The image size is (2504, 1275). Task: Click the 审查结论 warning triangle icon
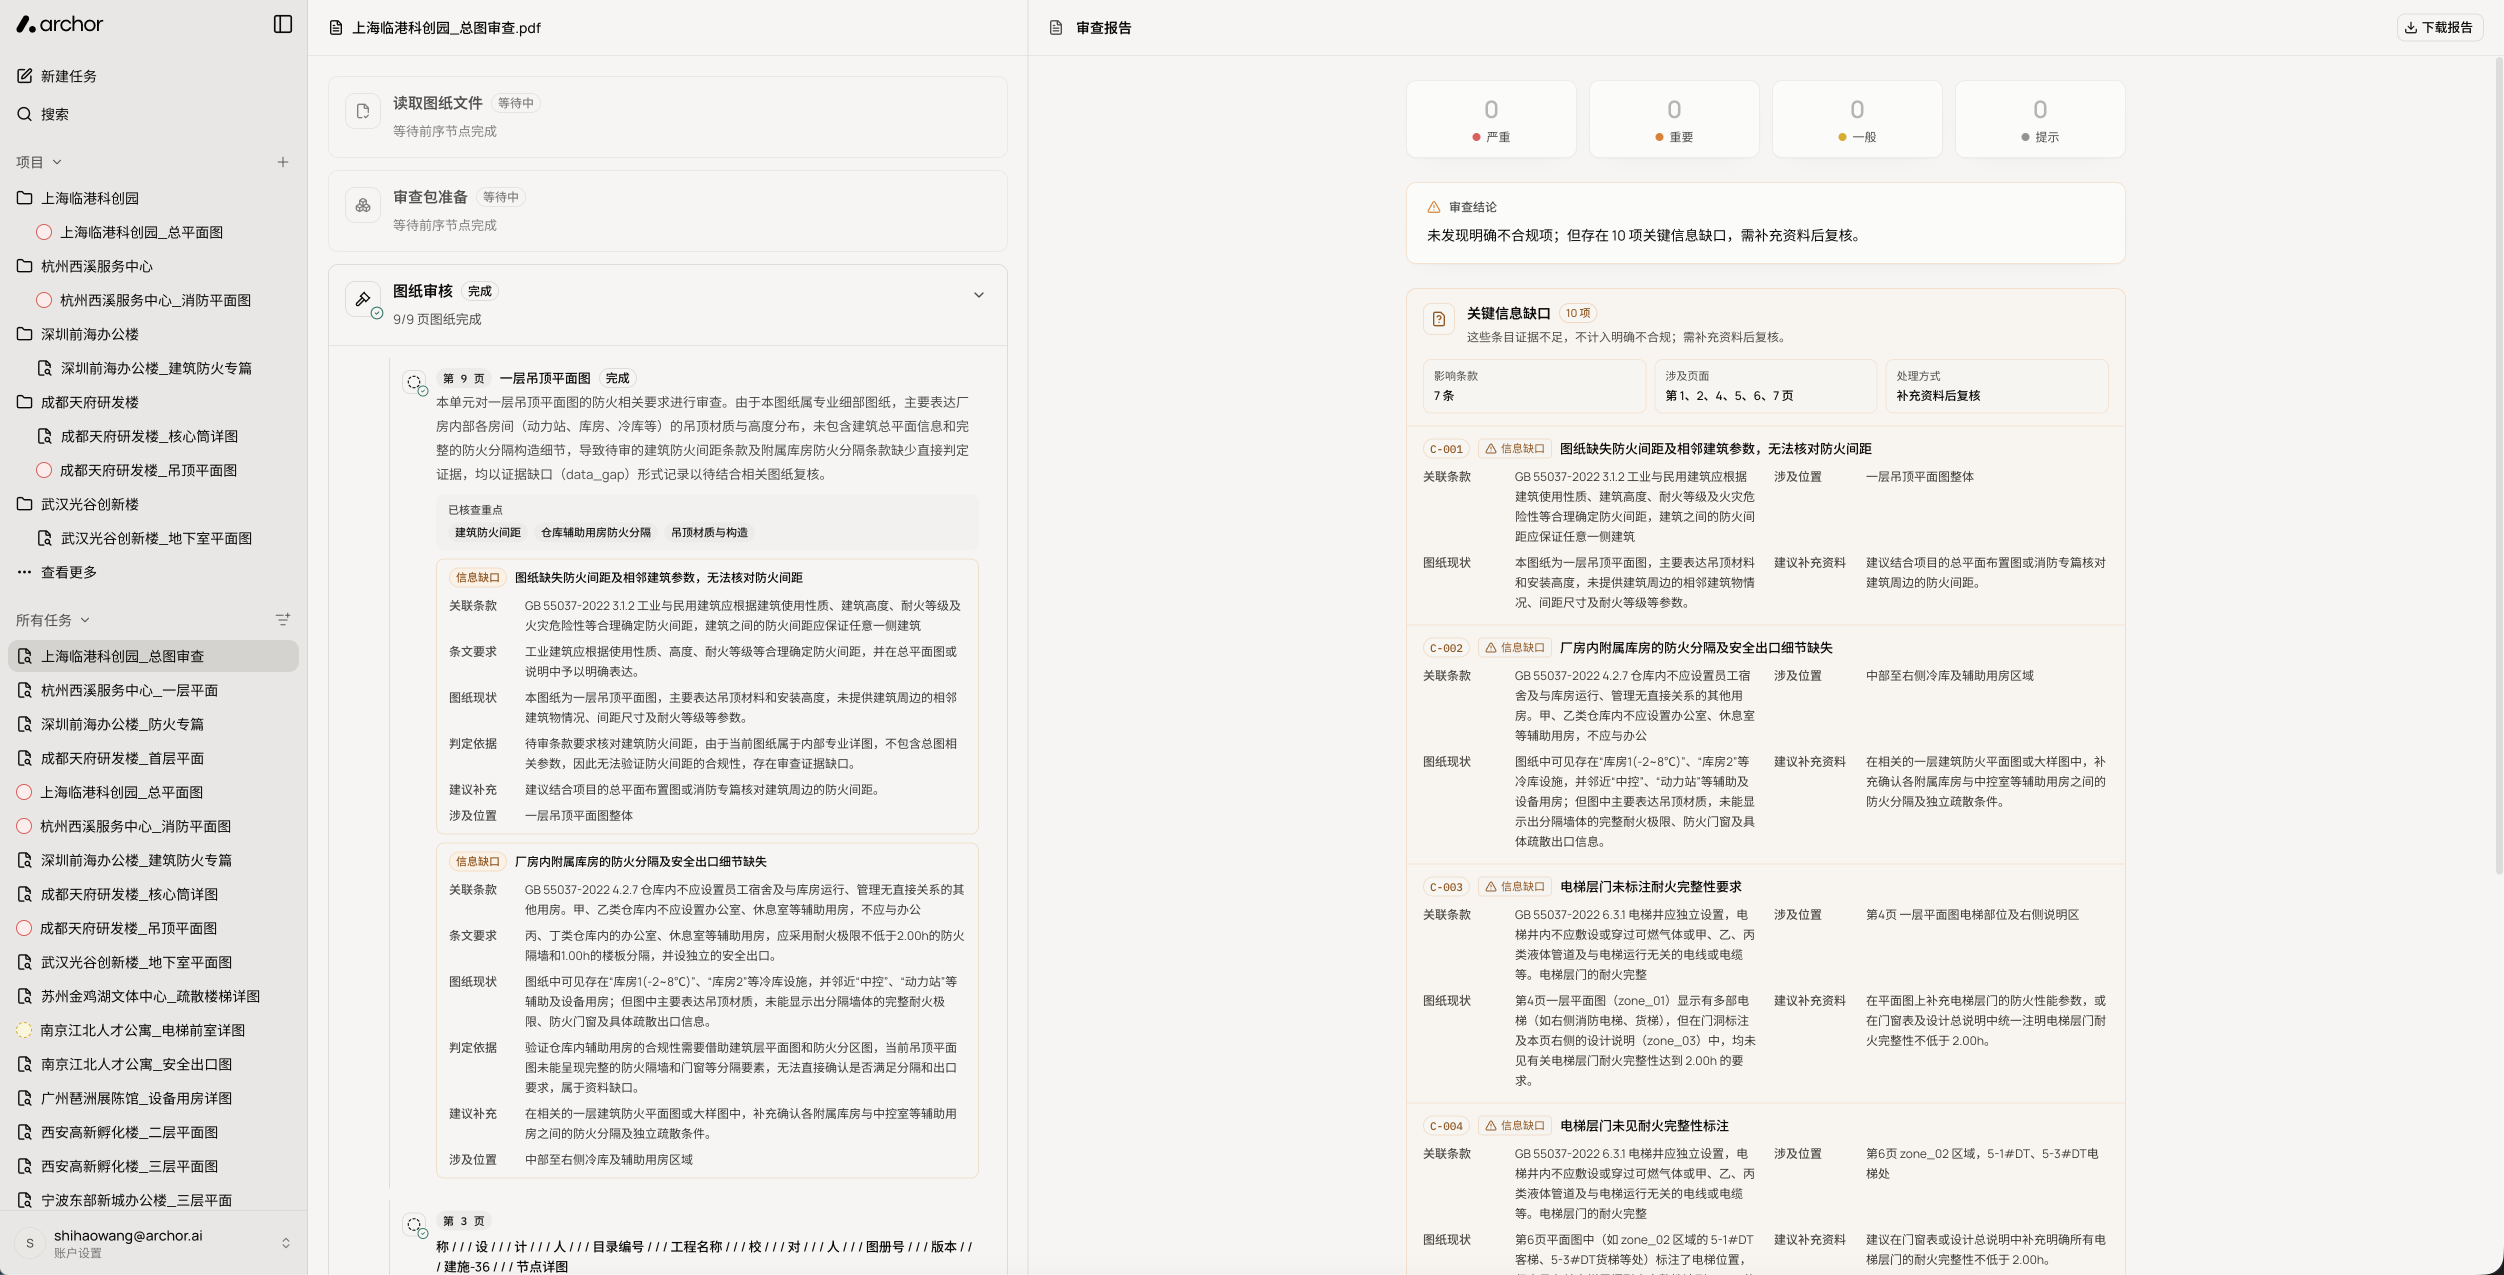click(x=1434, y=207)
